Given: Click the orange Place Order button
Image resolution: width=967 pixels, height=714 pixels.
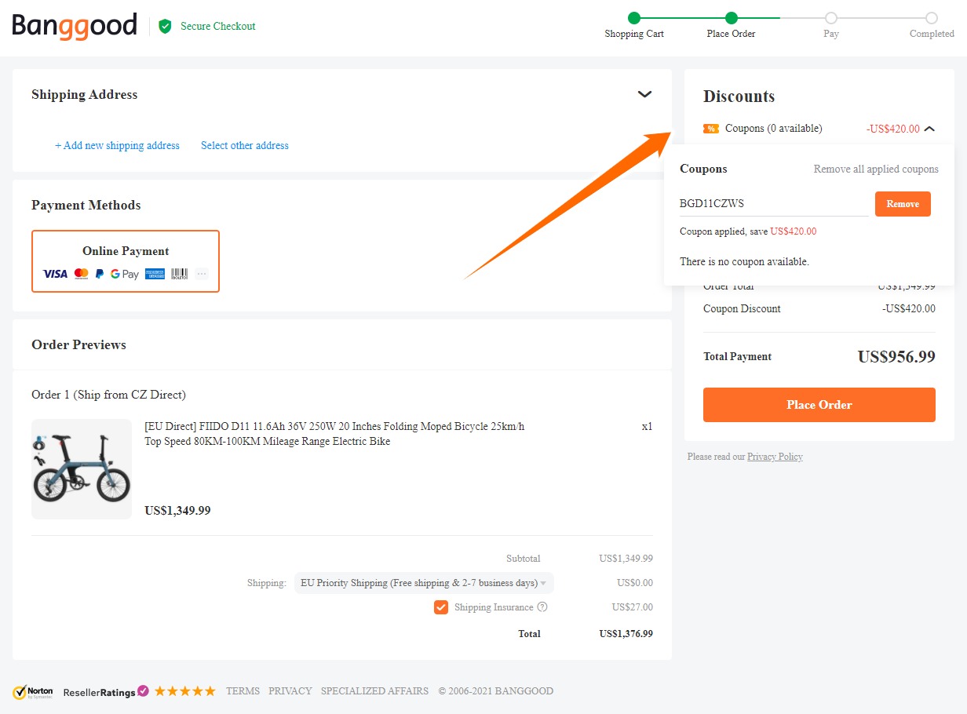Looking at the screenshot, I should pos(819,405).
